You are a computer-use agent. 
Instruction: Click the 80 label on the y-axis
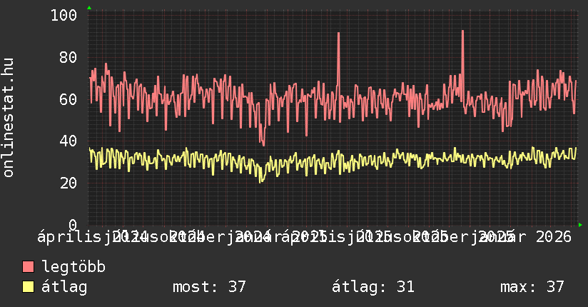pos(69,57)
